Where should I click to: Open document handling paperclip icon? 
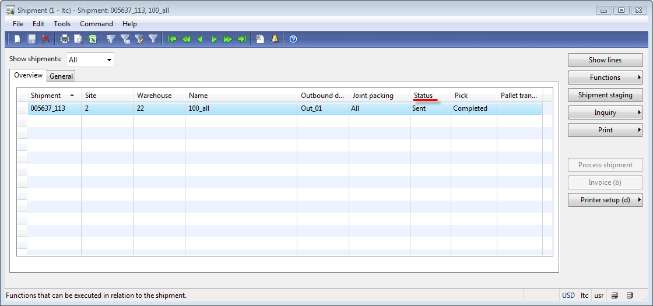(260, 39)
